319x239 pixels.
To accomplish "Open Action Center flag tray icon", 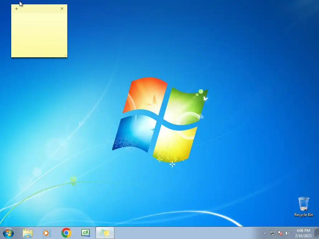I will 280,233.
